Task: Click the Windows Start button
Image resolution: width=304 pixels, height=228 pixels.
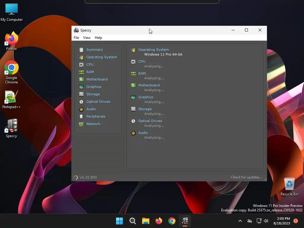Action: tap(119, 221)
